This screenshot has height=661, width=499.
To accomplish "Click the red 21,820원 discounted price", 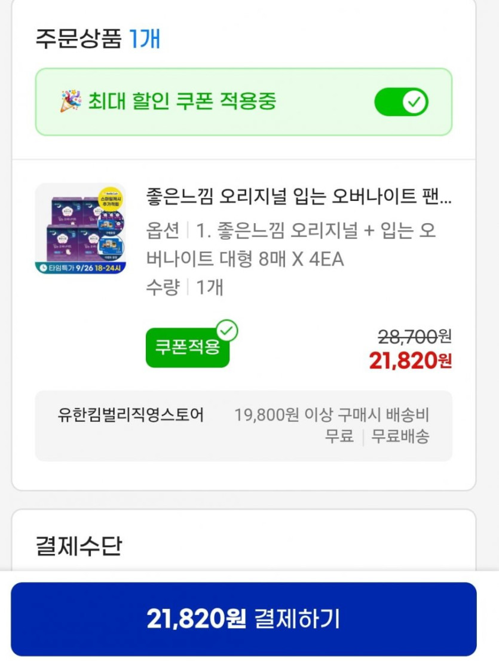I will [x=410, y=361].
